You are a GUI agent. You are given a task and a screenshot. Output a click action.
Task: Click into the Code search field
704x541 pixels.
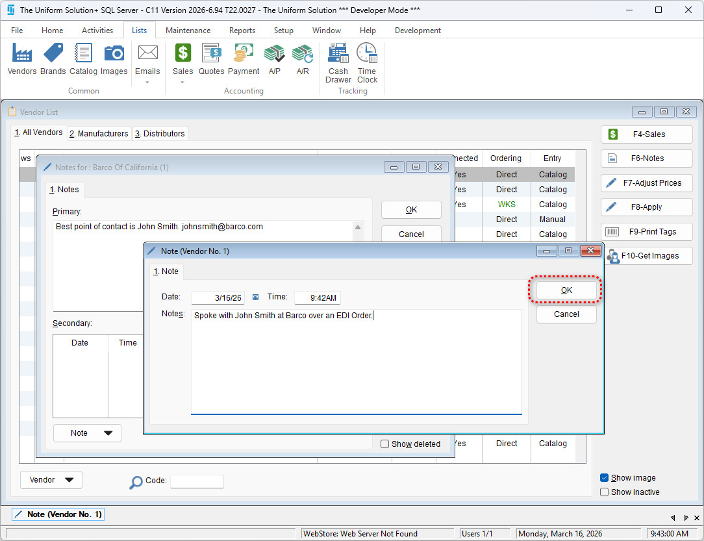click(x=197, y=481)
